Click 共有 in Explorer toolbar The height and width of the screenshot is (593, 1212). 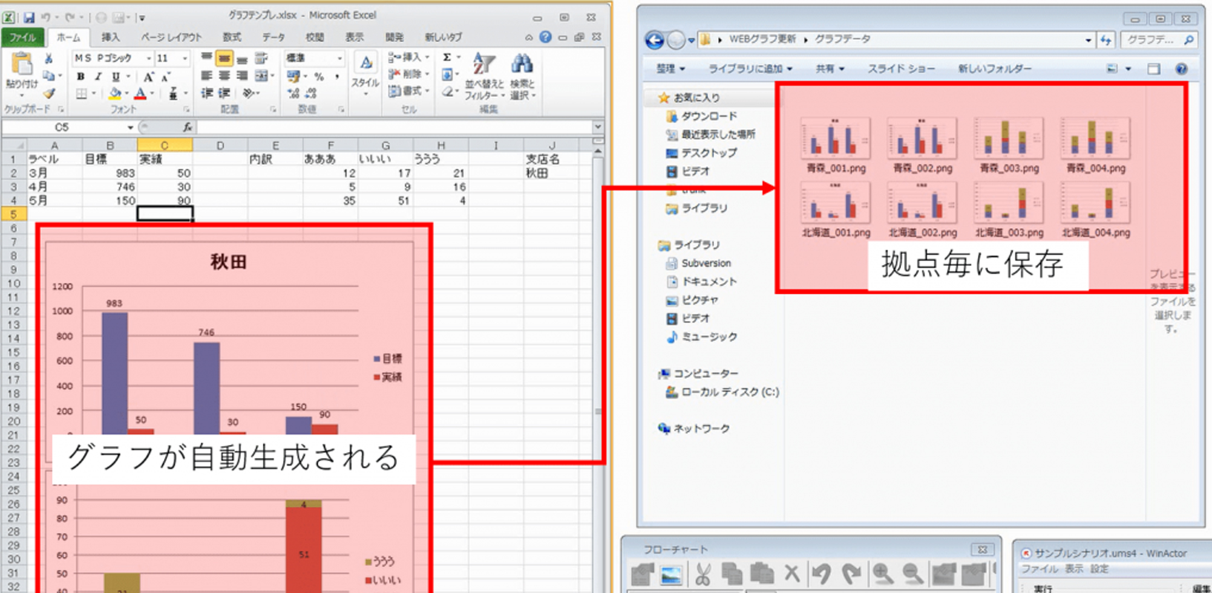pos(830,69)
